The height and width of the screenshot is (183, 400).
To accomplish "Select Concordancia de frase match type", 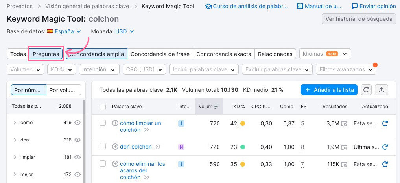I will coord(160,54).
